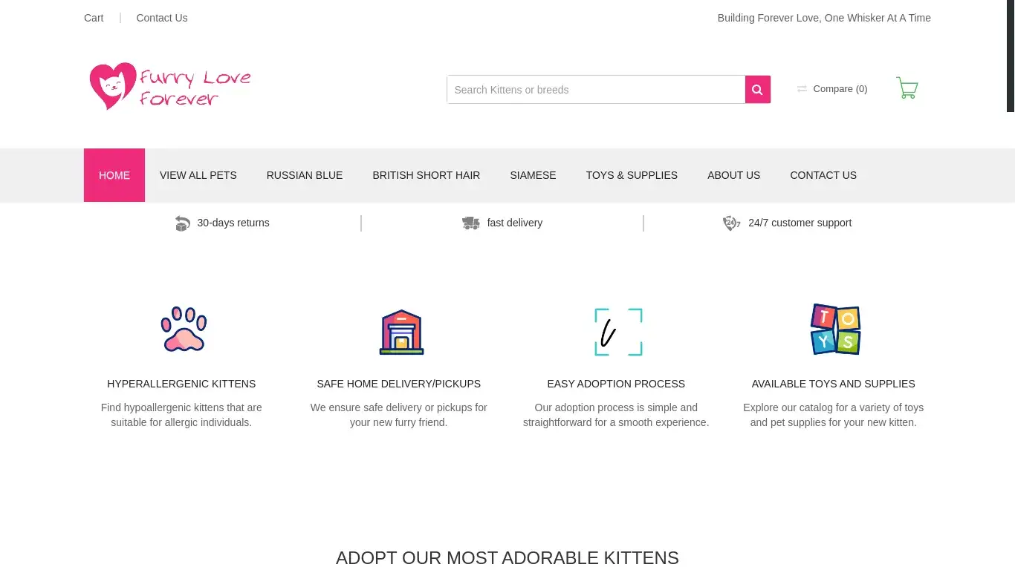The height and width of the screenshot is (570, 1015).
Task: Click the 24/7 customer support icon
Action: click(731, 223)
